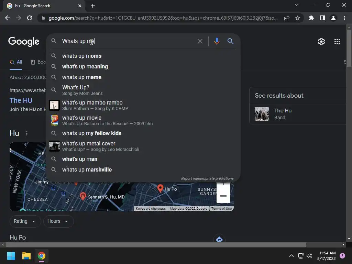The width and height of the screenshot is (352, 264).
Task: Select suggestion 'what's up meaning'
Action: point(143,67)
